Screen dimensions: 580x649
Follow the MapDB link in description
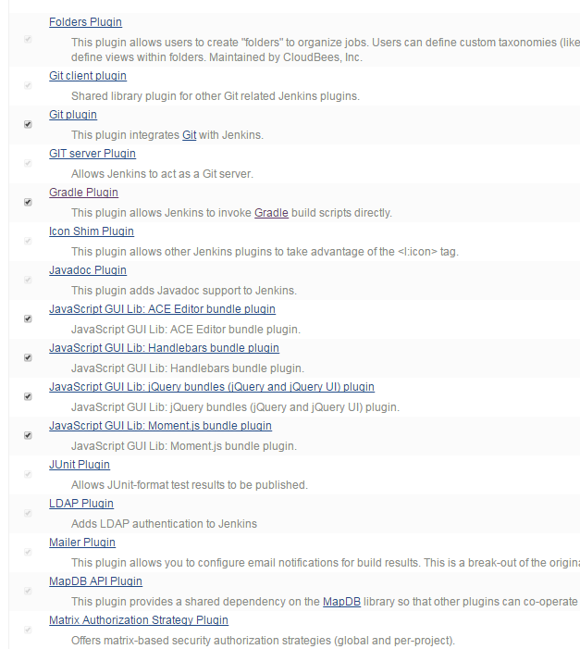[341, 602]
